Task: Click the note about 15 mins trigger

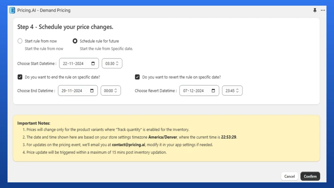Action: 96,152
